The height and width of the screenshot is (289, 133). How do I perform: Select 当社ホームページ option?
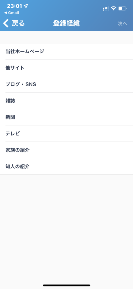tap(66, 51)
